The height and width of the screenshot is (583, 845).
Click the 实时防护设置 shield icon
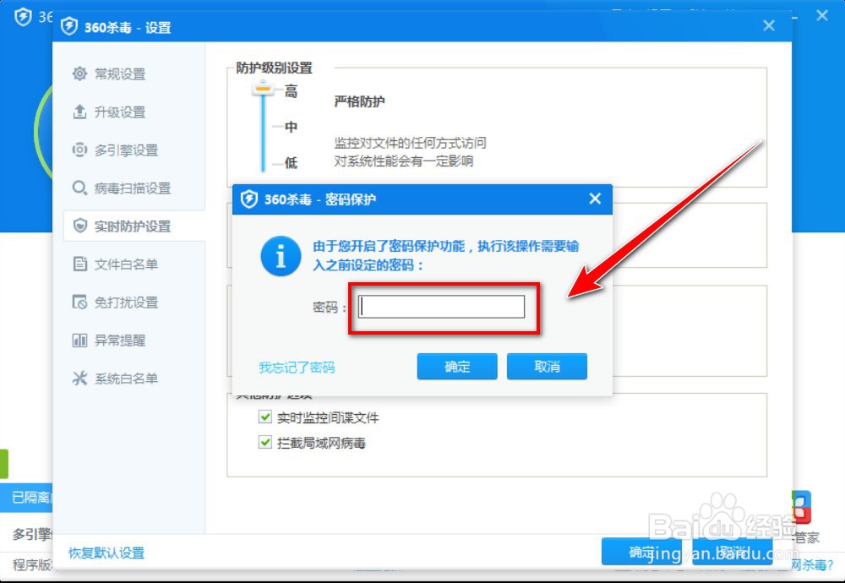(79, 226)
